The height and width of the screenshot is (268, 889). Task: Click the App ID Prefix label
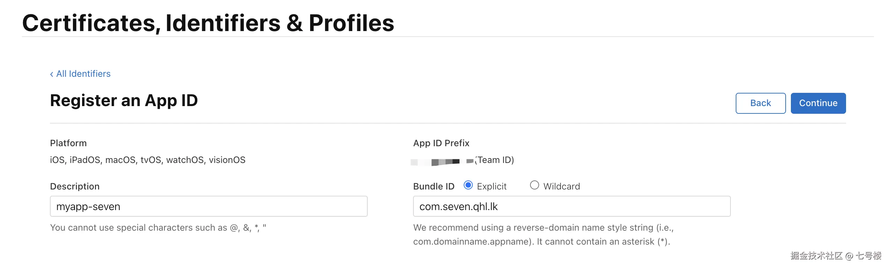[x=441, y=143]
